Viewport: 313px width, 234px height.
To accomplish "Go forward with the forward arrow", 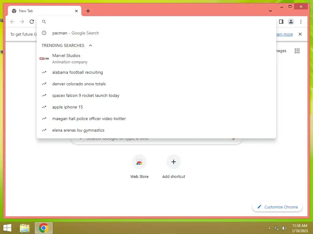I will [22, 22].
